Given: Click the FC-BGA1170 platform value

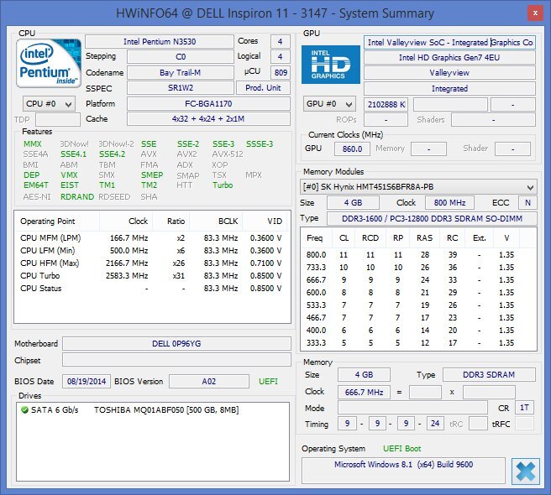Looking at the screenshot, I should click(208, 104).
